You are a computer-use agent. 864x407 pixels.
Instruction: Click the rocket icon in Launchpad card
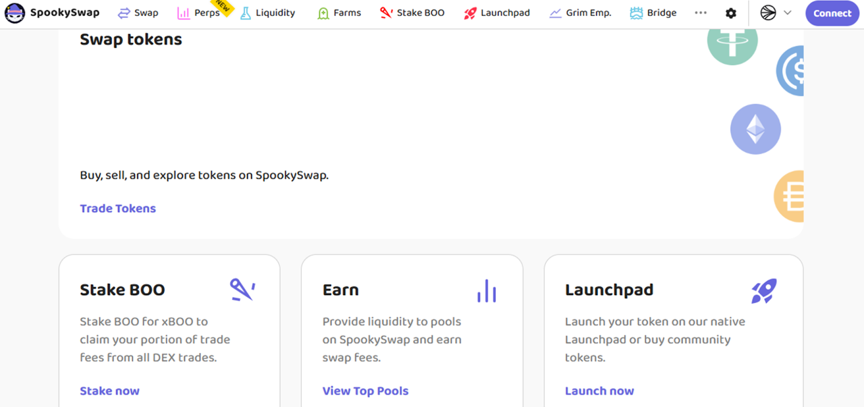click(x=764, y=291)
